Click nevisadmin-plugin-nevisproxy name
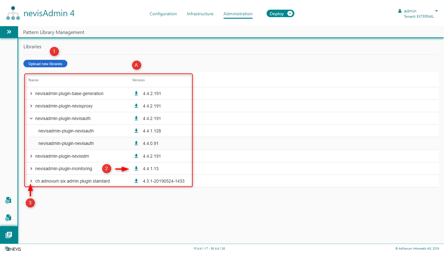 [64, 106]
